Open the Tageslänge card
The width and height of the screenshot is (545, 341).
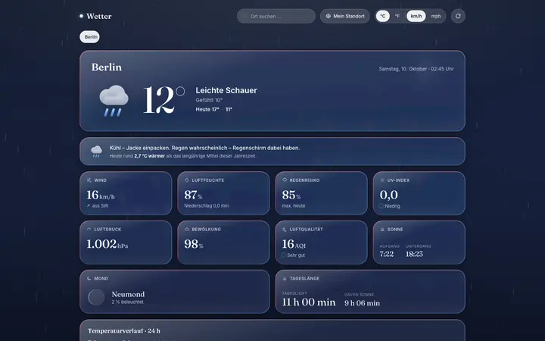click(370, 292)
